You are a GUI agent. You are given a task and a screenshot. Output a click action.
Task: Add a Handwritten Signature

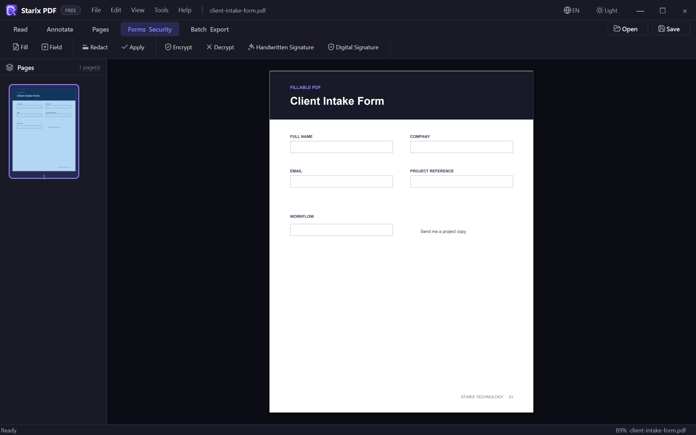281,47
